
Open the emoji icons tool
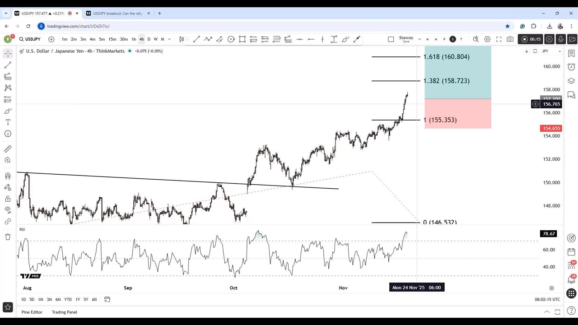(x=8, y=134)
